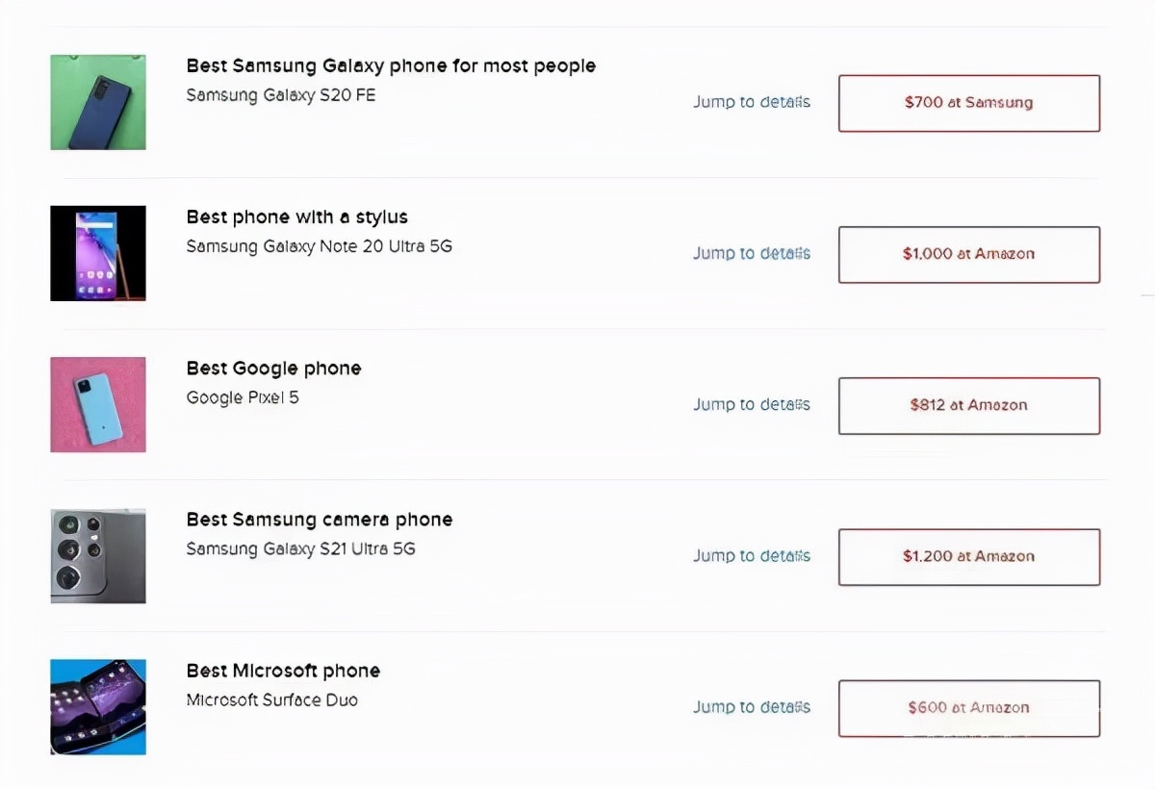Select the $812 at Amazon offer
The width and height of the screenshot is (1155, 789).
pos(968,405)
